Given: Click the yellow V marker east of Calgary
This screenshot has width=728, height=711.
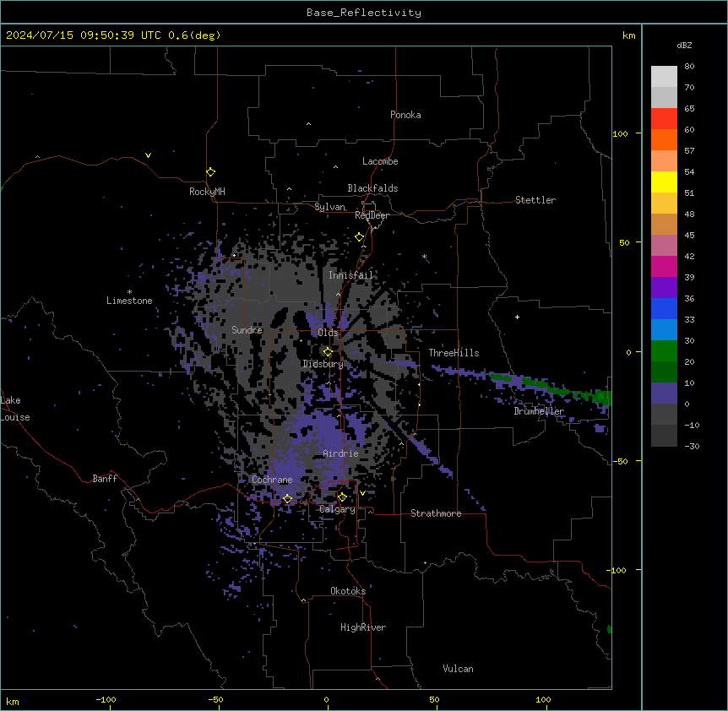Looking at the screenshot, I should [x=362, y=493].
